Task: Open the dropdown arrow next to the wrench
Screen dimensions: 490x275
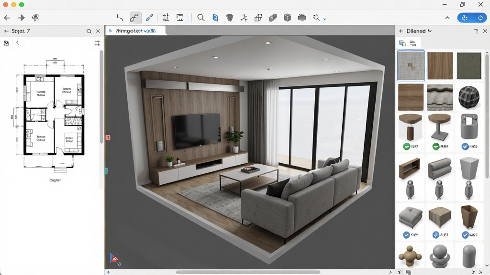Action: coord(325,19)
